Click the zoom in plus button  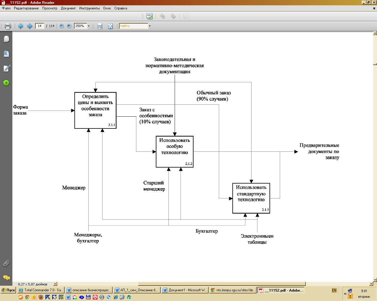69,26
